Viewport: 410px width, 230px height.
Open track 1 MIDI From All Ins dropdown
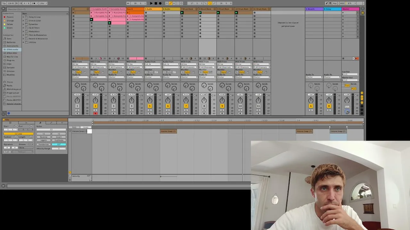tap(80, 64)
